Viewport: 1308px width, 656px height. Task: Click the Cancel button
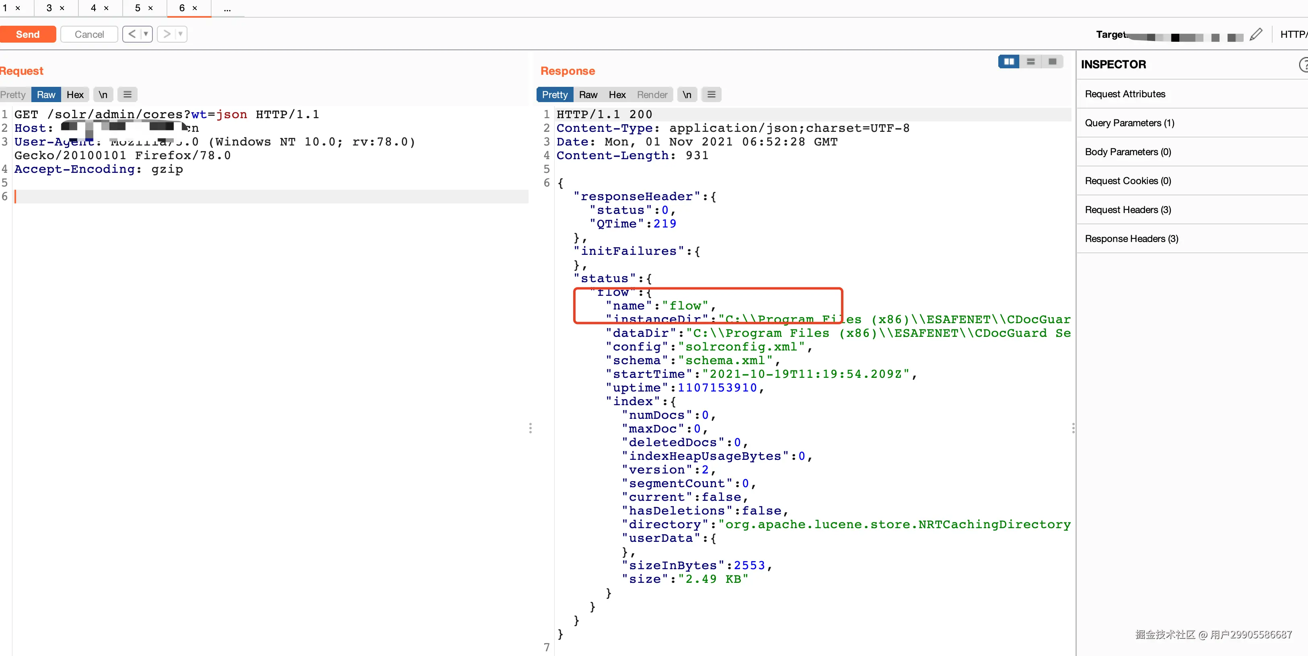point(89,34)
